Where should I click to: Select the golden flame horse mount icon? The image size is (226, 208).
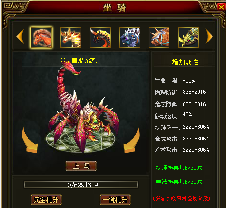[71, 37]
